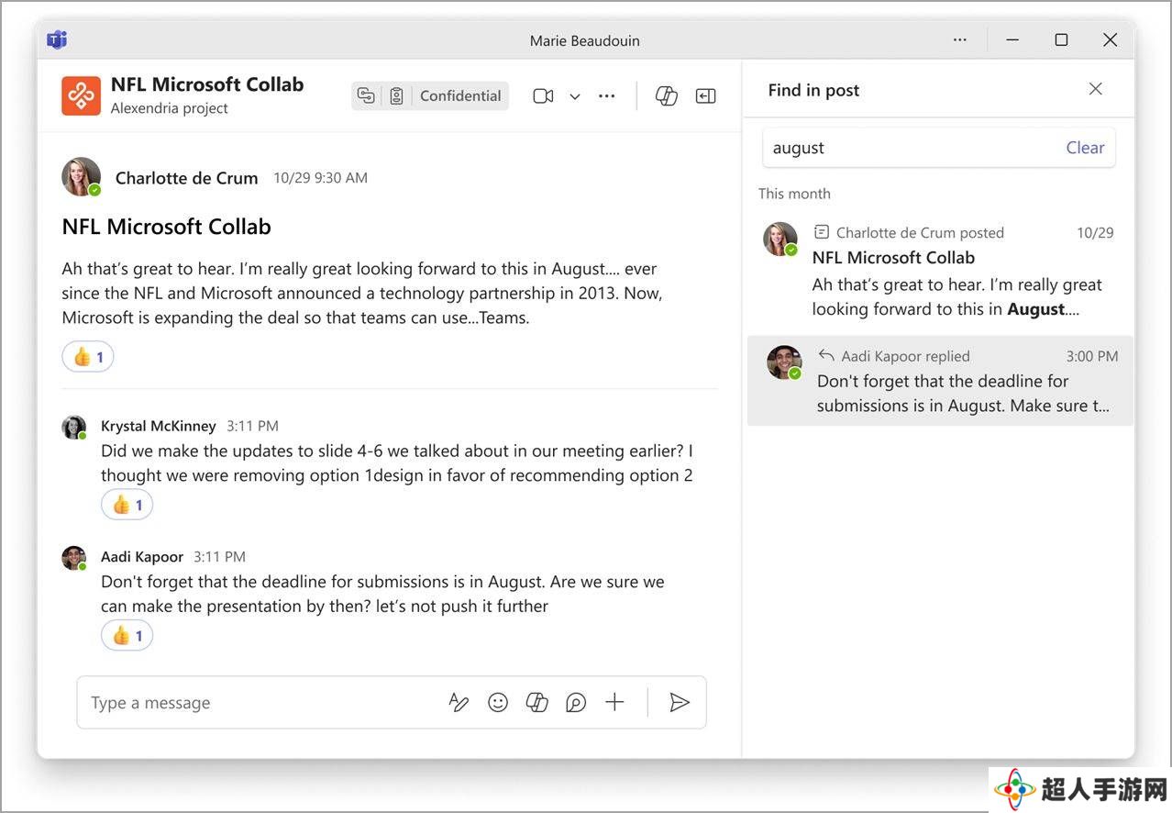Click Krystal's message about slide 4-6 updates
The image size is (1172, 813).
click(x=397, y=463)
